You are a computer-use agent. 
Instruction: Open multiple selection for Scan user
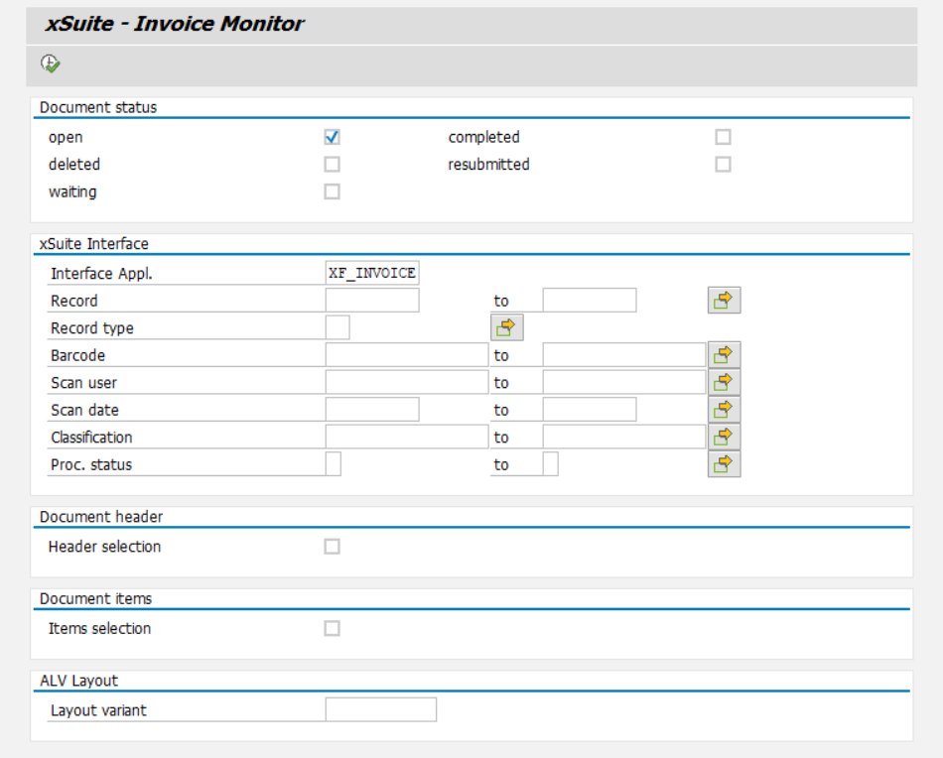point(724,379)
